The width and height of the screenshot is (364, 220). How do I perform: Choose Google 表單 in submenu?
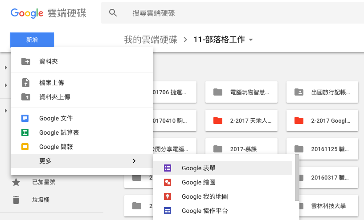point(223,168)
